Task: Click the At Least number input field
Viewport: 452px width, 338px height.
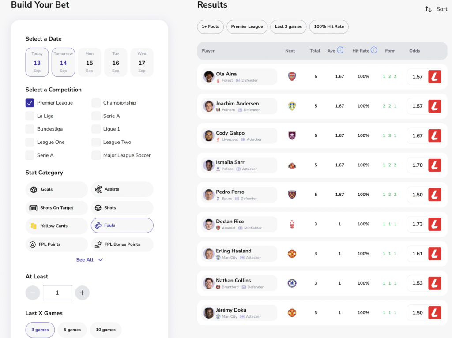Action: [57, 293]
